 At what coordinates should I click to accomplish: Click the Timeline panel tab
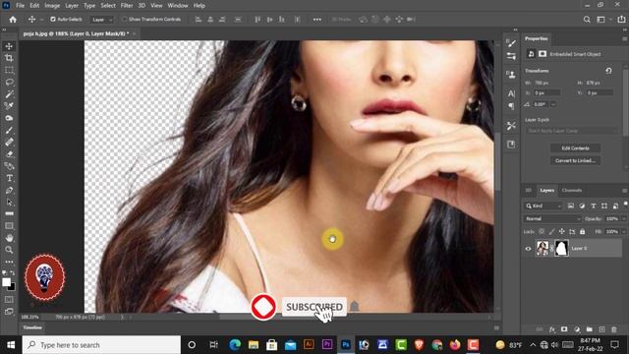32,327
